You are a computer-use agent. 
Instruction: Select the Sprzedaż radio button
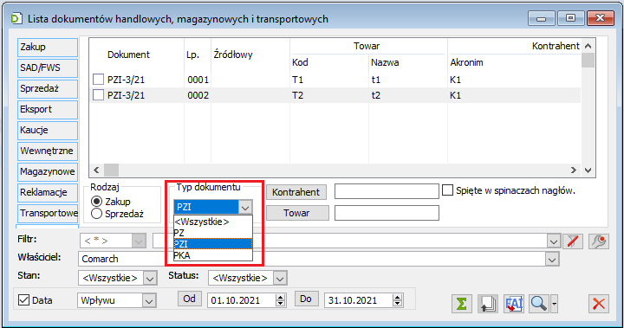(96, 214)
